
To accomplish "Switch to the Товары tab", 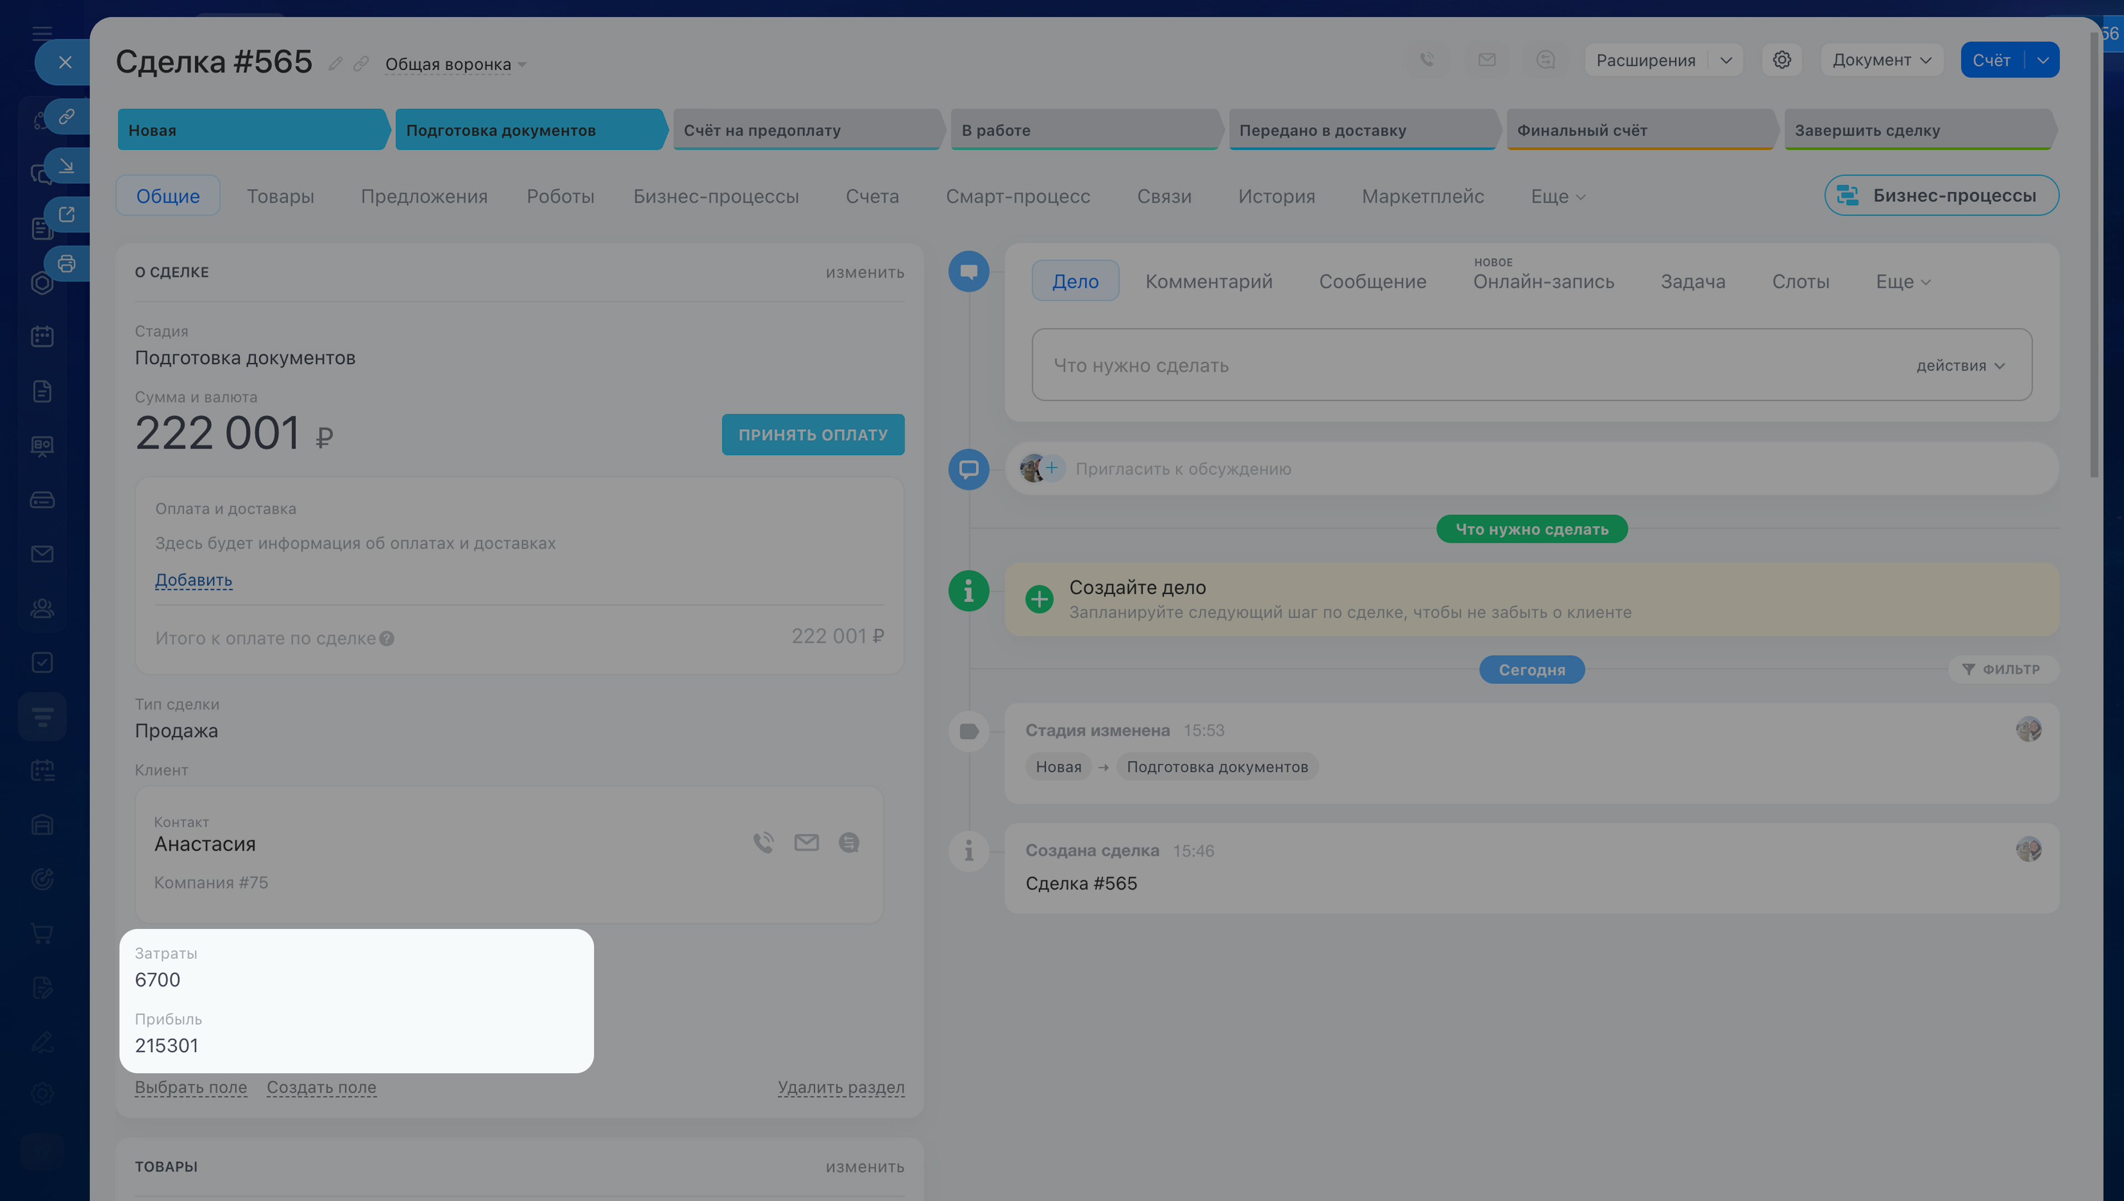I will [x=280, y=196].
